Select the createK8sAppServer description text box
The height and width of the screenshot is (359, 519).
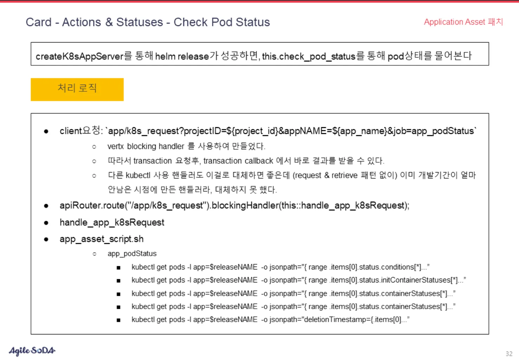(260, 54)
